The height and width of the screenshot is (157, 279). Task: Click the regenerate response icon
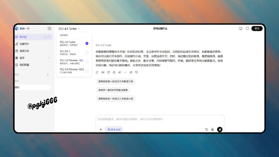(x=97, y=72)
